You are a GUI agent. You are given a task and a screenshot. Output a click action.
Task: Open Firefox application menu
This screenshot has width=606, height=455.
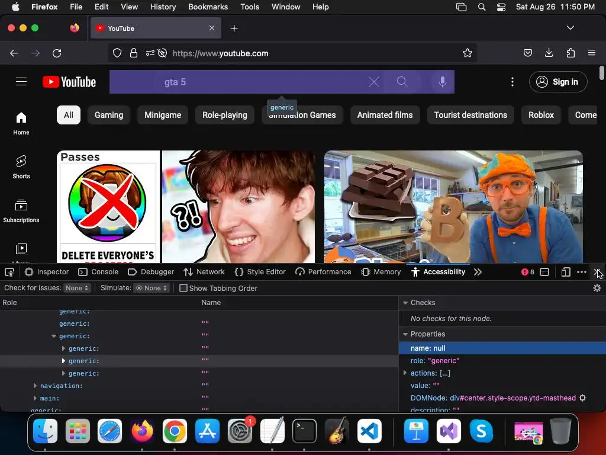(x=592, y=53)
